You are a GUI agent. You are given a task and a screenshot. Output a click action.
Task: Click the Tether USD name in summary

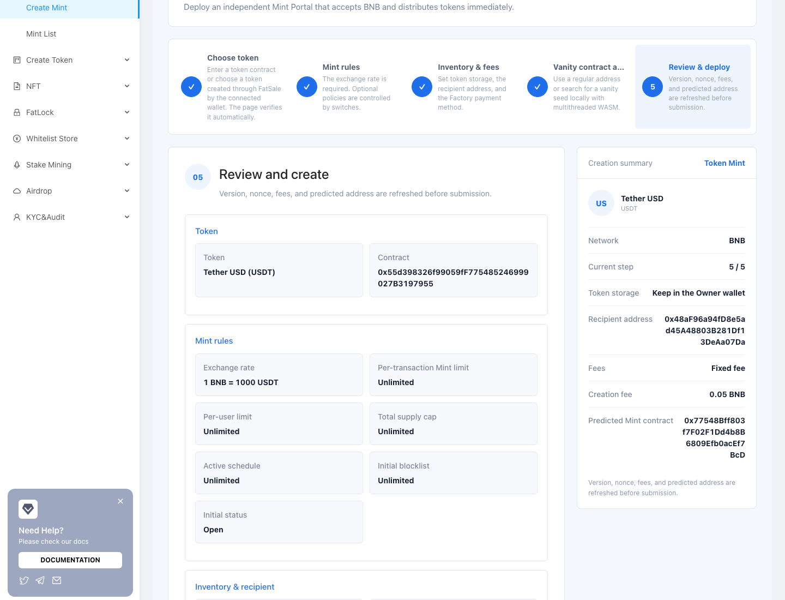pyautogui.click(x=642, y=199)
